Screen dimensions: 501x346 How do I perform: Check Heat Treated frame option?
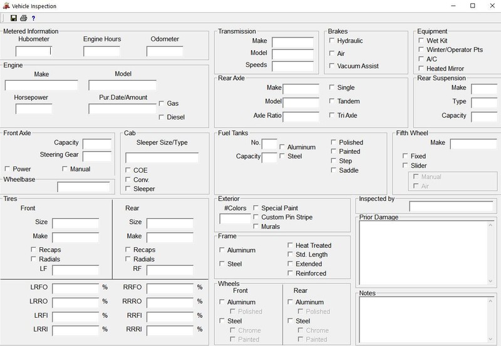[x=290, y=245]
